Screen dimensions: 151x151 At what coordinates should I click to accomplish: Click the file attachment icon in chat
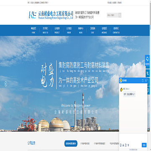[126, 145]
